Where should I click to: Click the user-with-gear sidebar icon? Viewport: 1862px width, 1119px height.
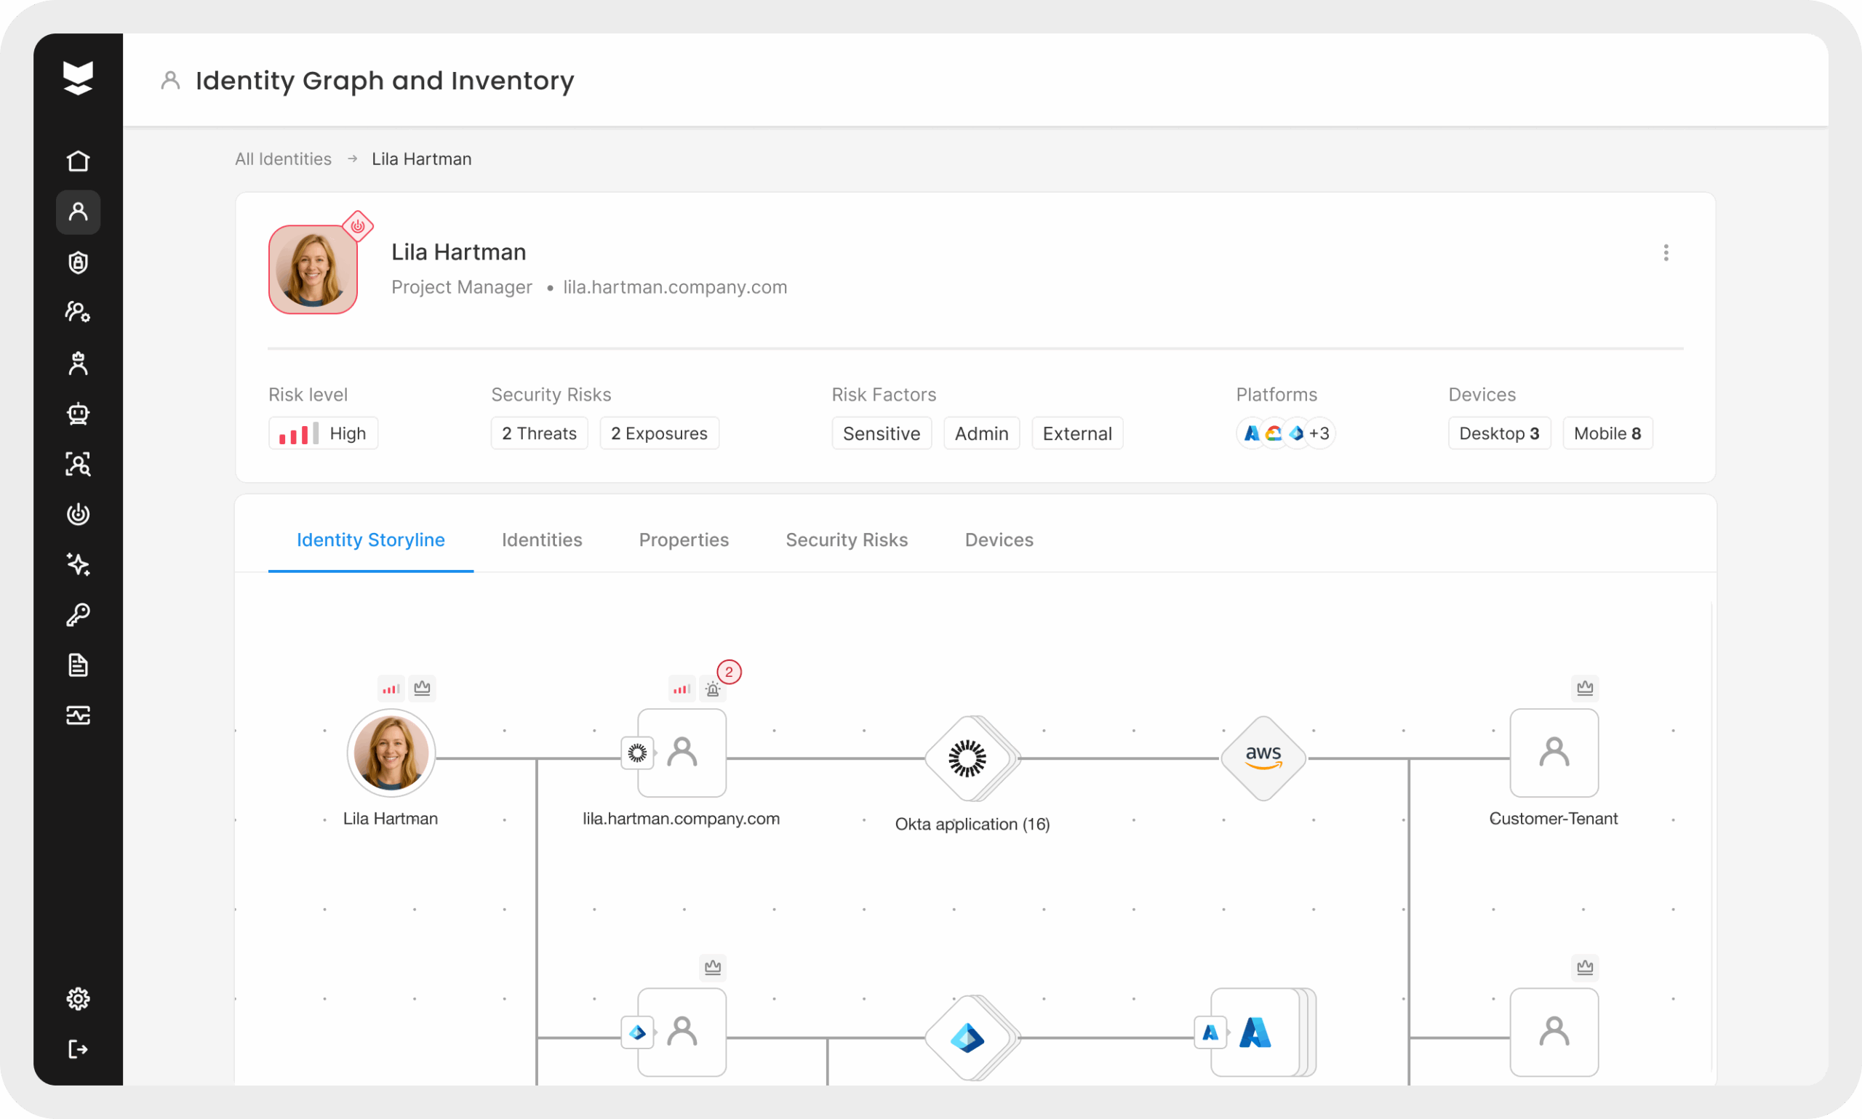pos(78,312)
